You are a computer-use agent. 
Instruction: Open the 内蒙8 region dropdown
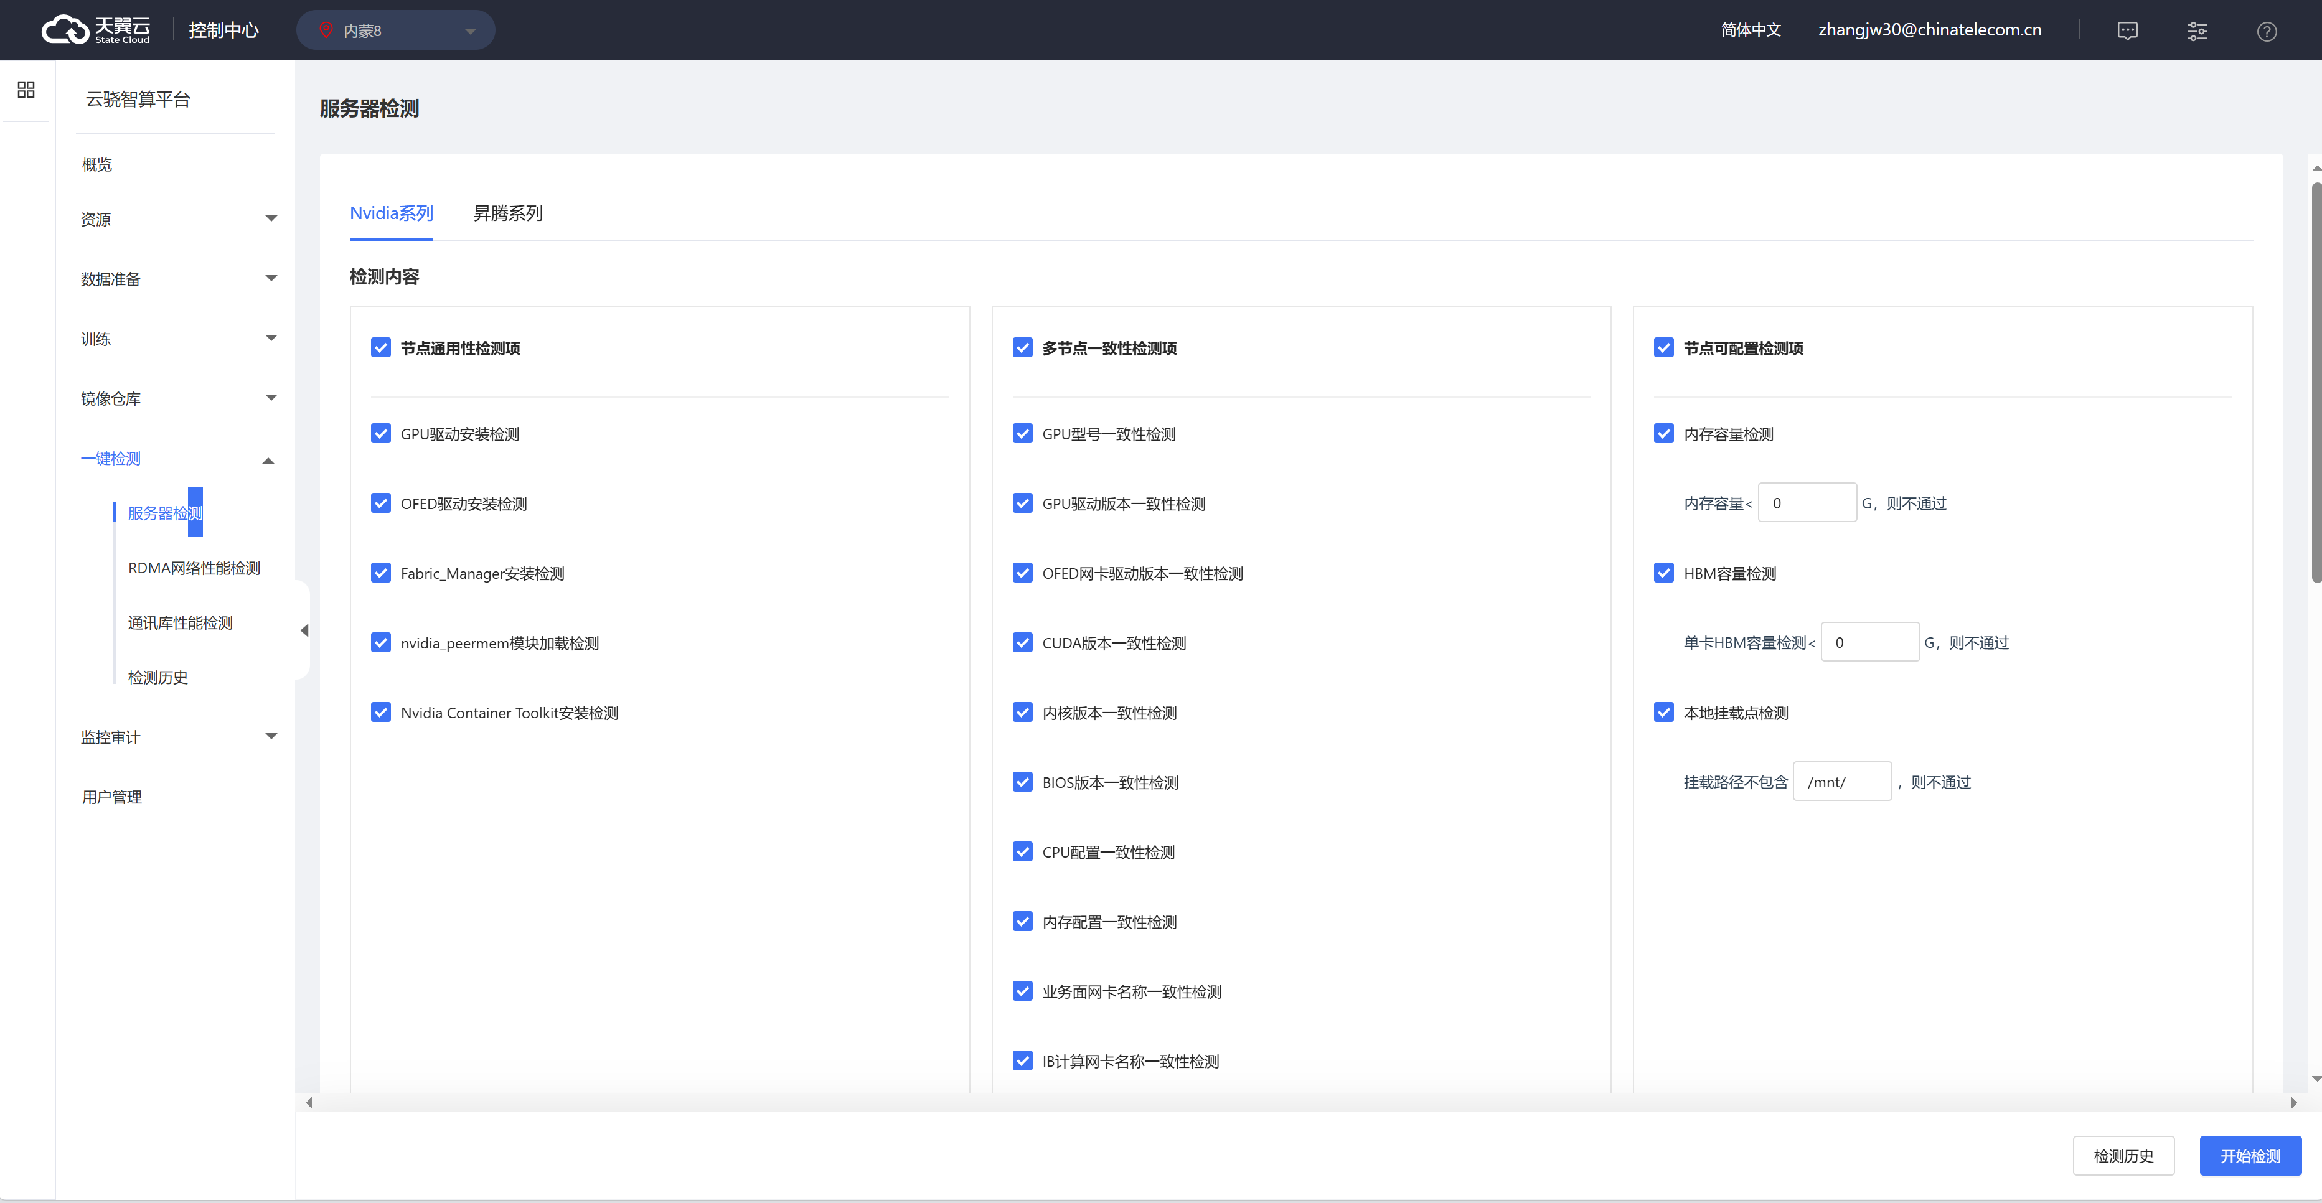[396, 30]
